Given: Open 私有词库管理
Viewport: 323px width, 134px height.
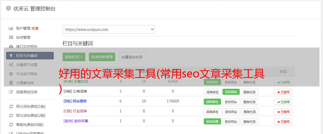Looking at the screenshot, I should click(x=102, y=57).
